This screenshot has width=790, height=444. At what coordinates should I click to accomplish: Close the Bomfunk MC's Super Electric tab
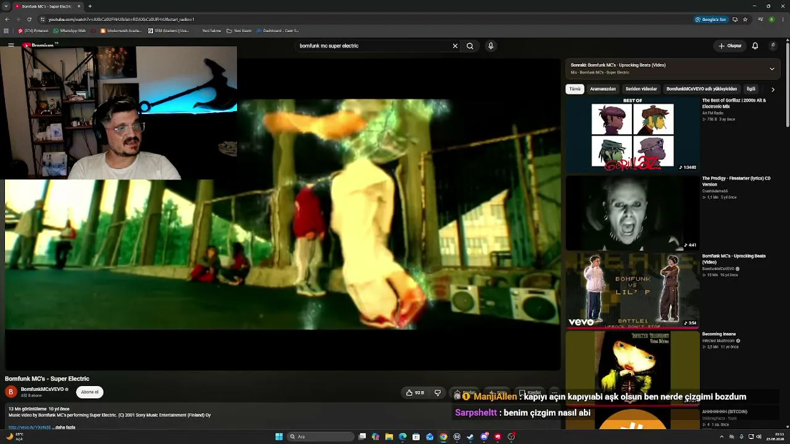pyautogui.click(x=79, y=6)
